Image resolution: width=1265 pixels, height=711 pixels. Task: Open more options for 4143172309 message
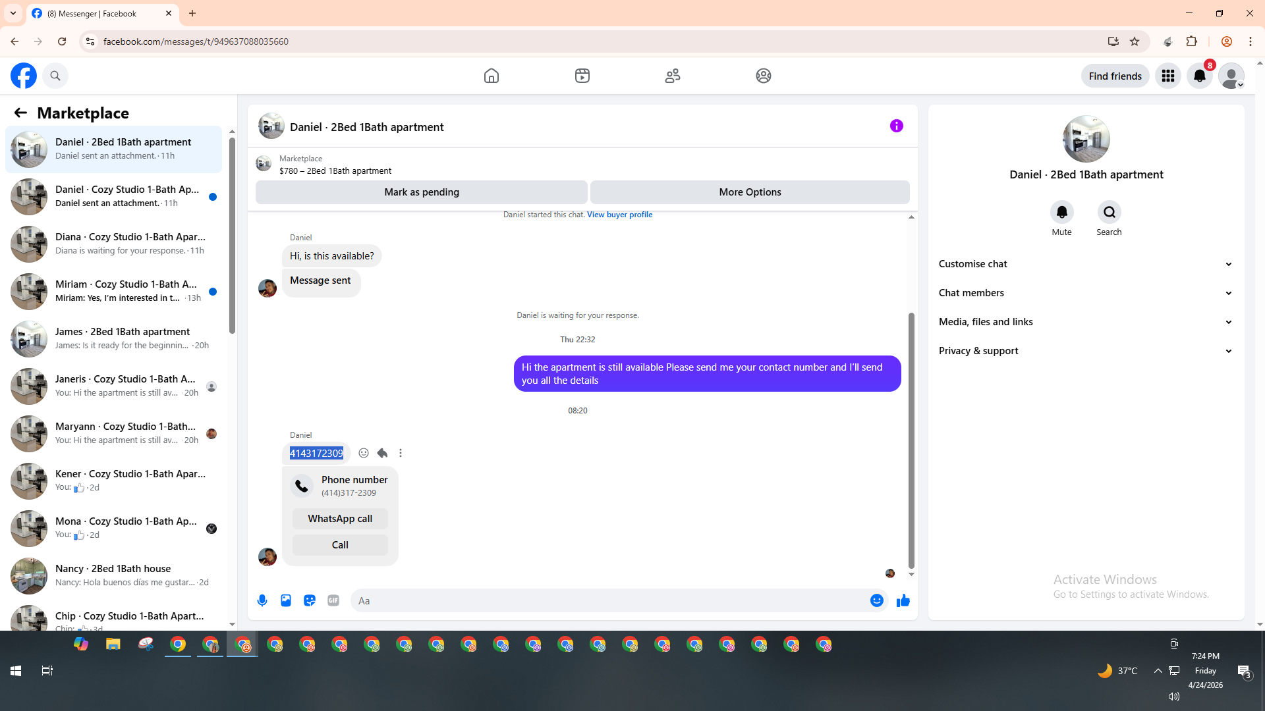(401, 453)
